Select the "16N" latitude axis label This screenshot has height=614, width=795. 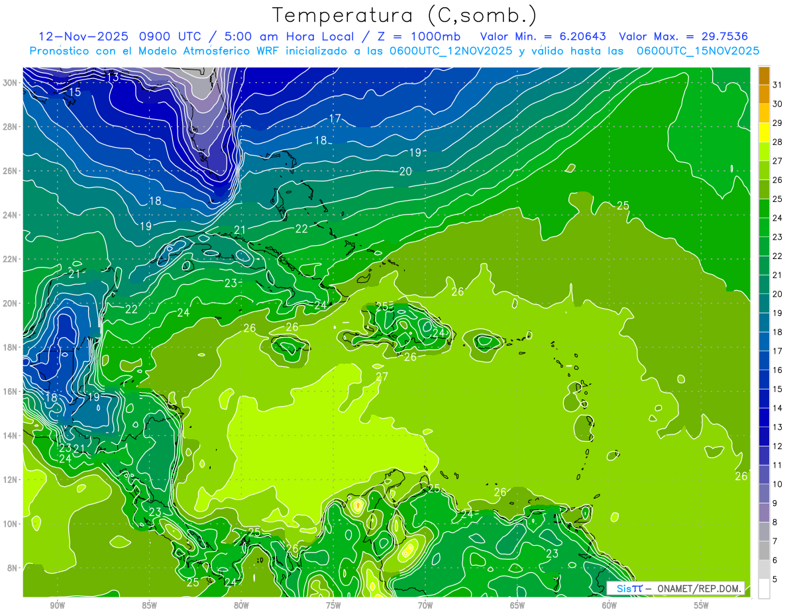9,391
